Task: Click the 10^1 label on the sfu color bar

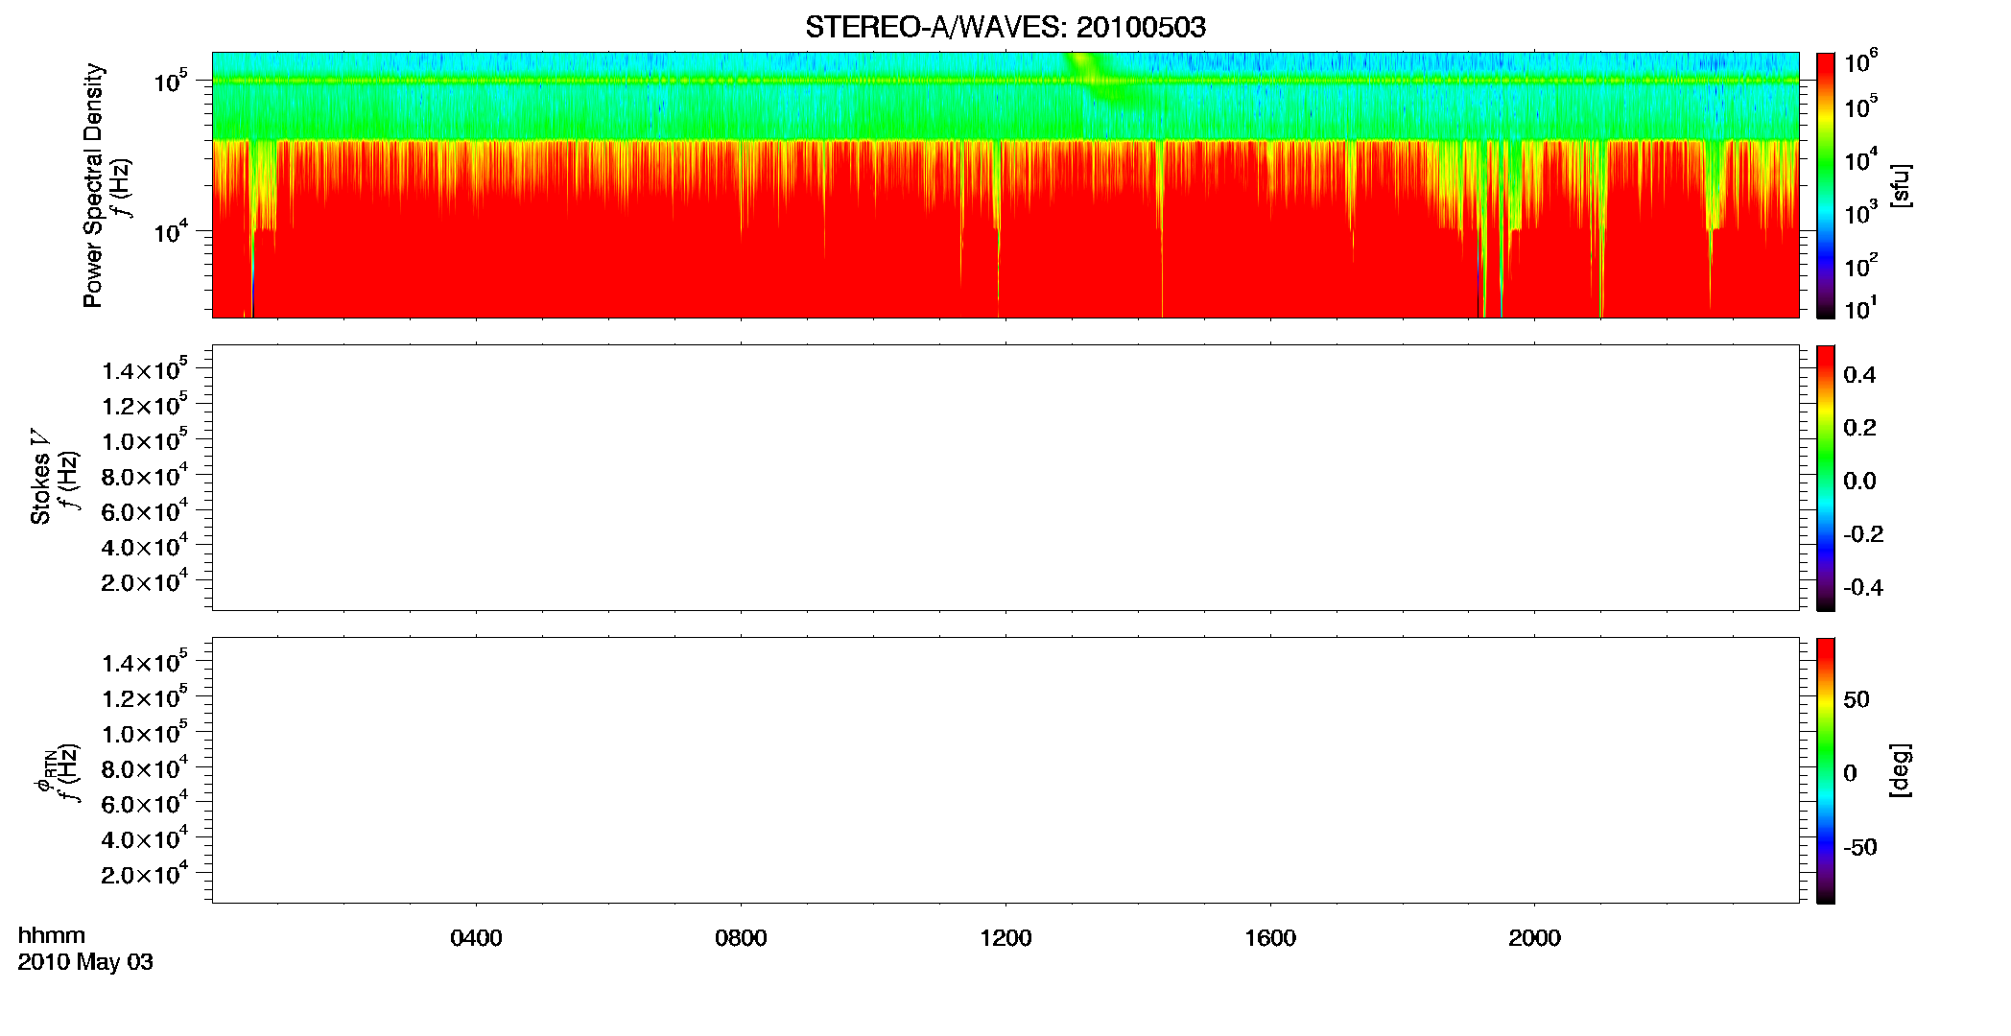Action: 1861,308
